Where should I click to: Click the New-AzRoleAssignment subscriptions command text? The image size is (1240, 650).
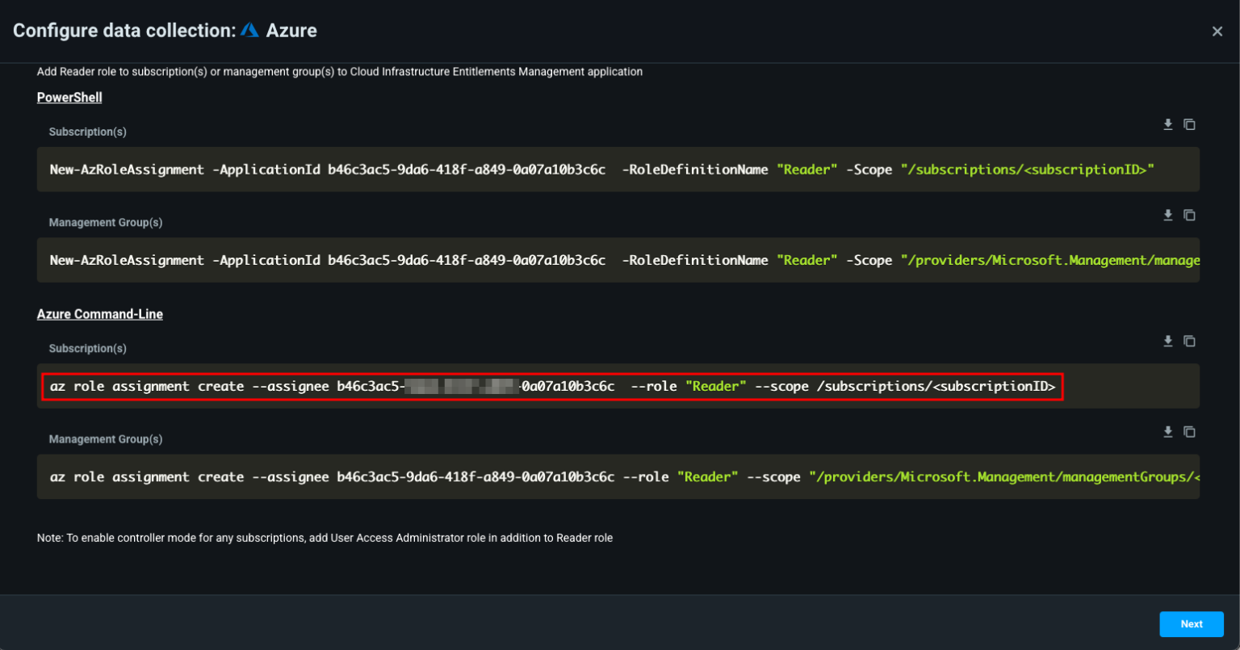[x=601, y=170]
